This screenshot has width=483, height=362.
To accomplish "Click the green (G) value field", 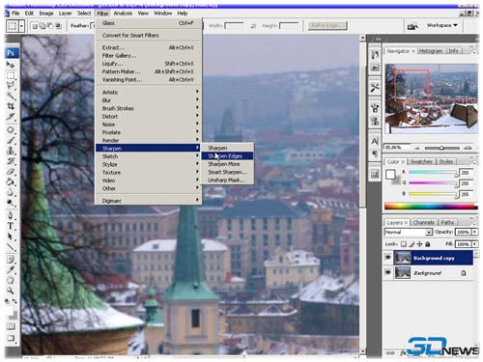I will point(466,183).
